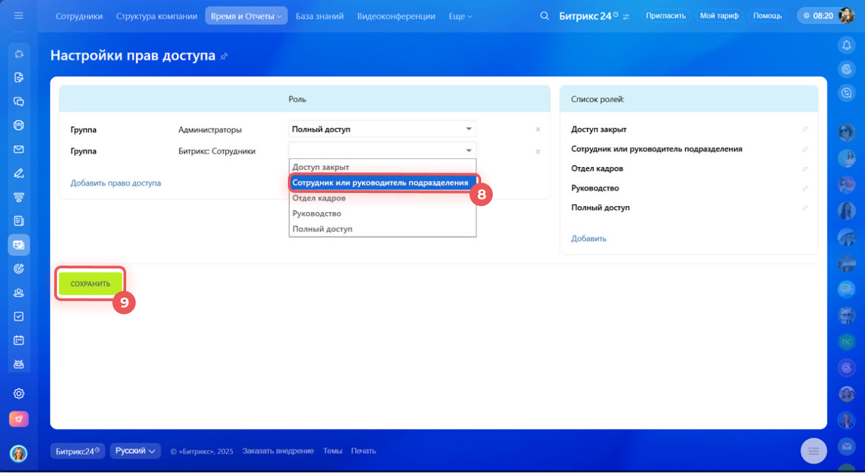This screenshot has height=473, width=865.
Task: Switch to 'База знаний' menu item
Action: (321, 16)
